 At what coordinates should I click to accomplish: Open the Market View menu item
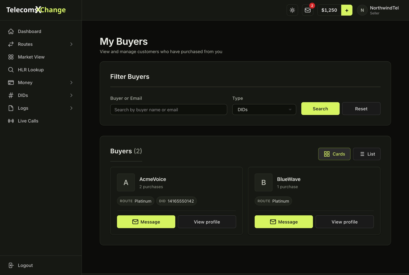click(x=41, y=57)
